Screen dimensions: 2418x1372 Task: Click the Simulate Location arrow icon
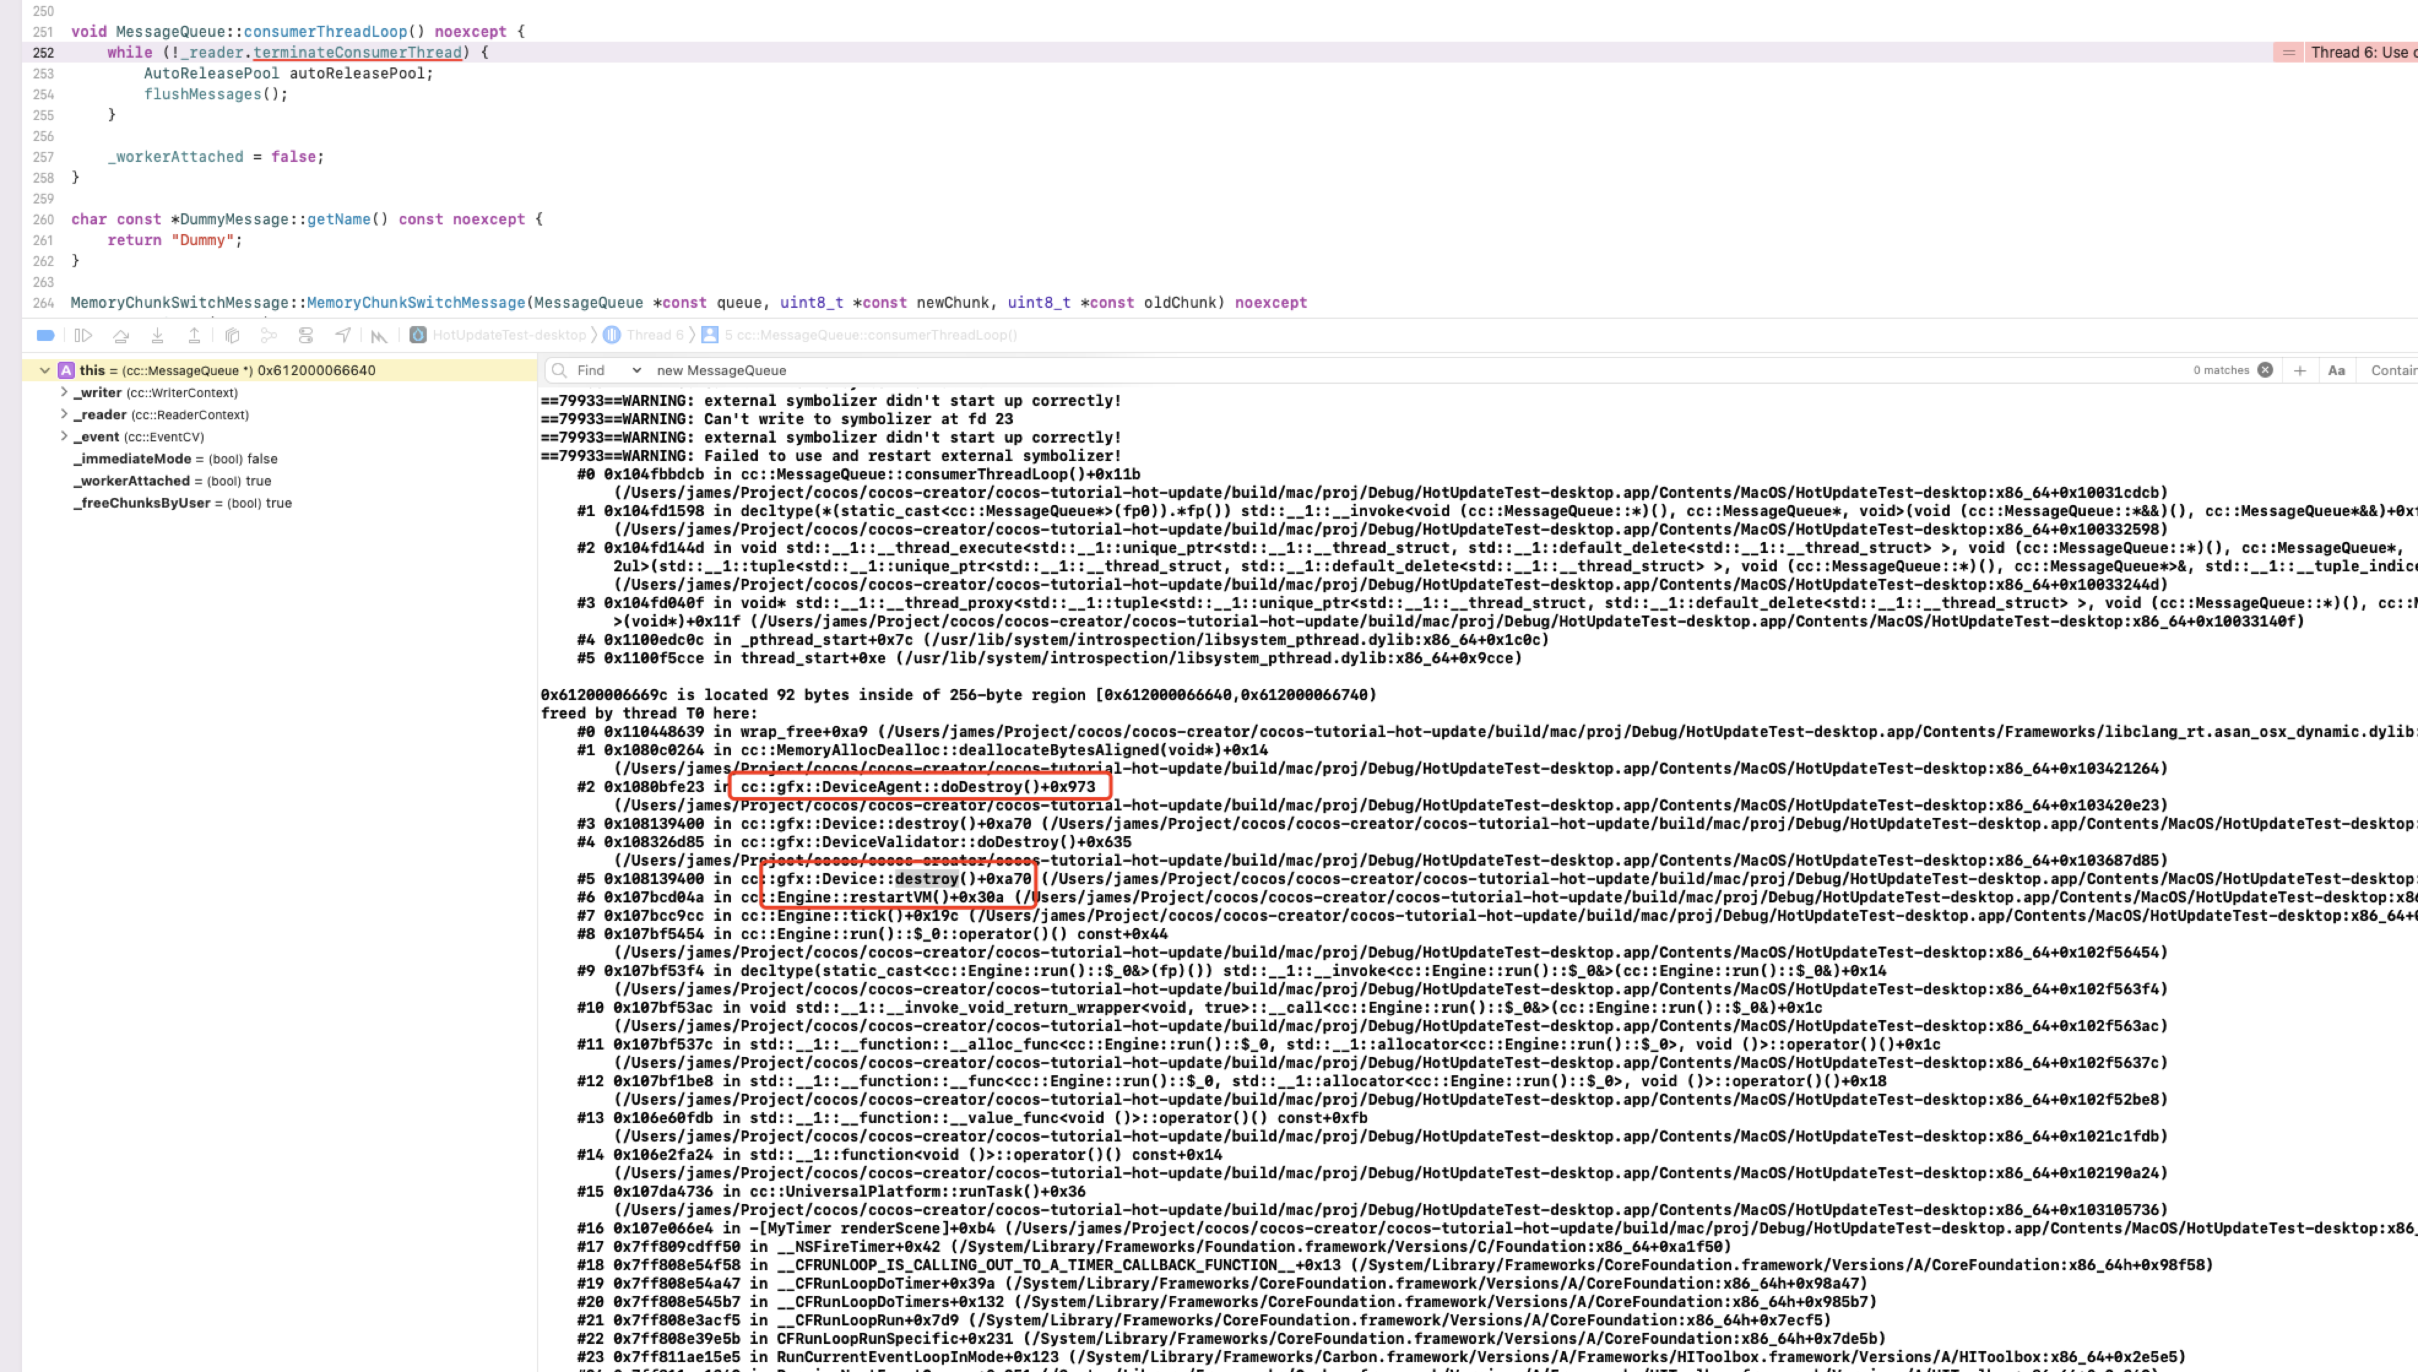coord(343,335)
